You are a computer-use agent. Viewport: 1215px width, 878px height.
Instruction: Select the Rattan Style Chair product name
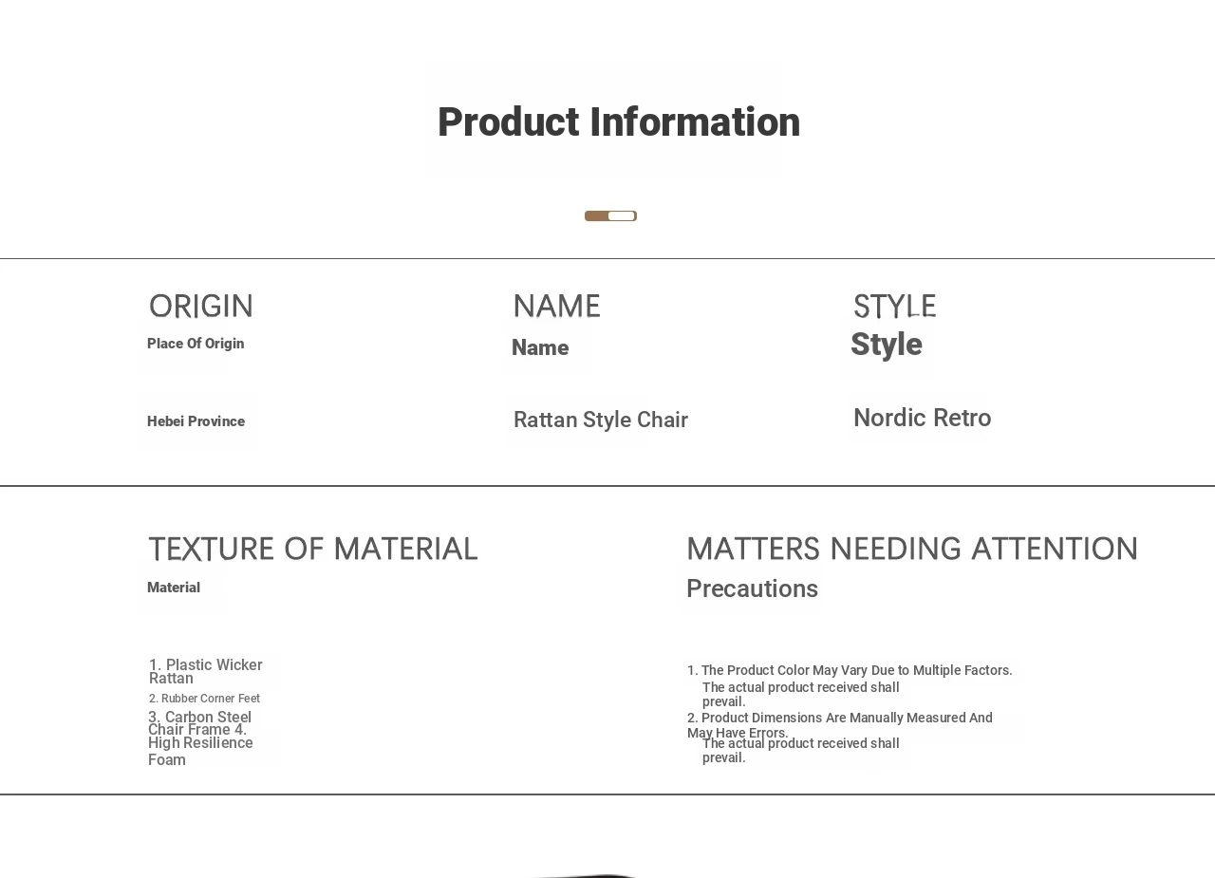600,420
